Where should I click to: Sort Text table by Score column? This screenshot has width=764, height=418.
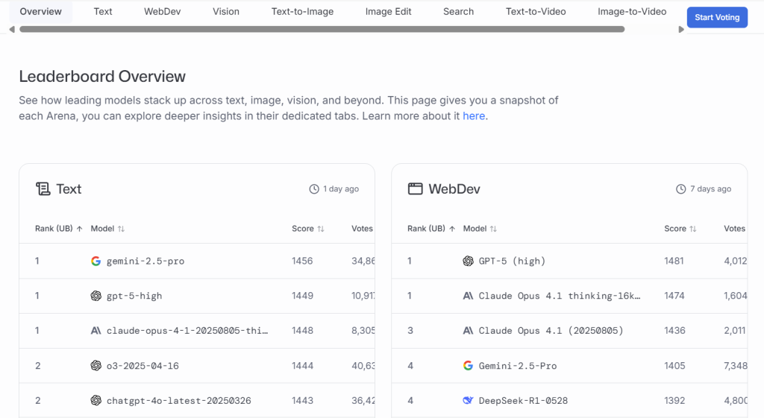point(308,229)
